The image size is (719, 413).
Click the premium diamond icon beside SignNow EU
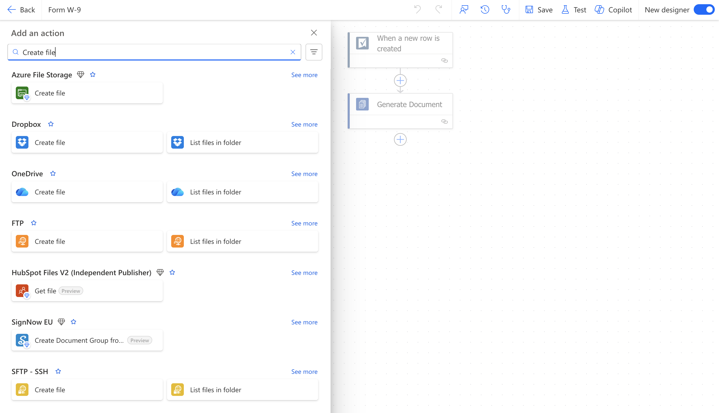pyautogui.click(x=61, y=322)
